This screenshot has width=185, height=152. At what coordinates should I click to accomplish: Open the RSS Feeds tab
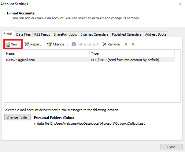[42, 34]
